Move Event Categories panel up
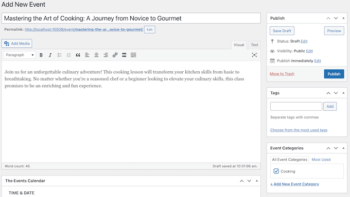 [328, 148]
